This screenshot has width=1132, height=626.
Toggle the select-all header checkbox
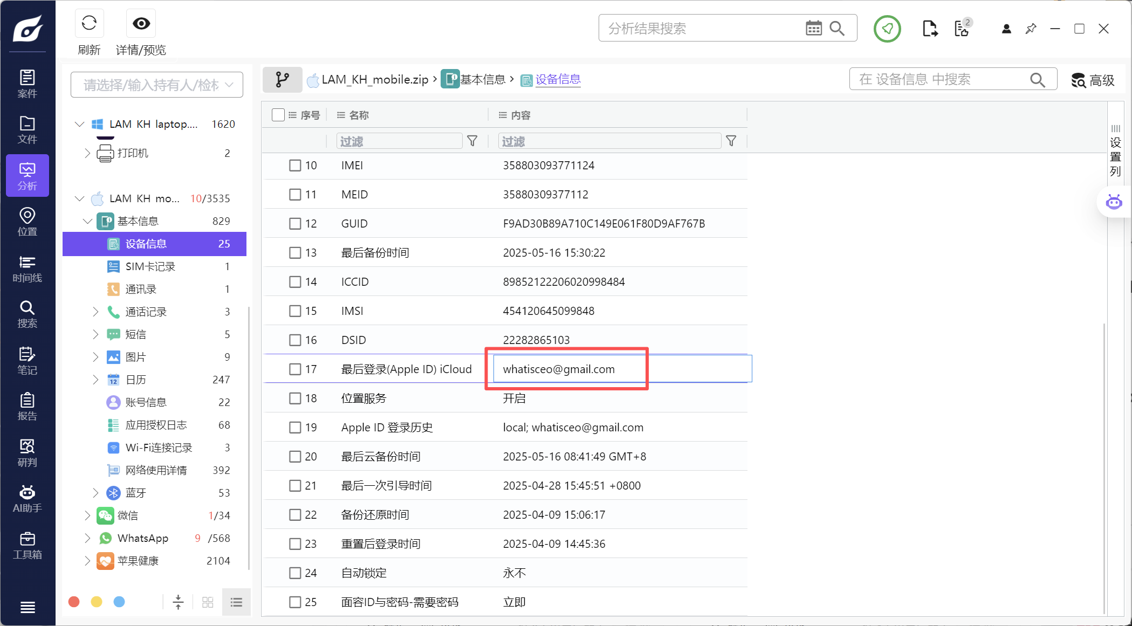[x=278, y=115]
